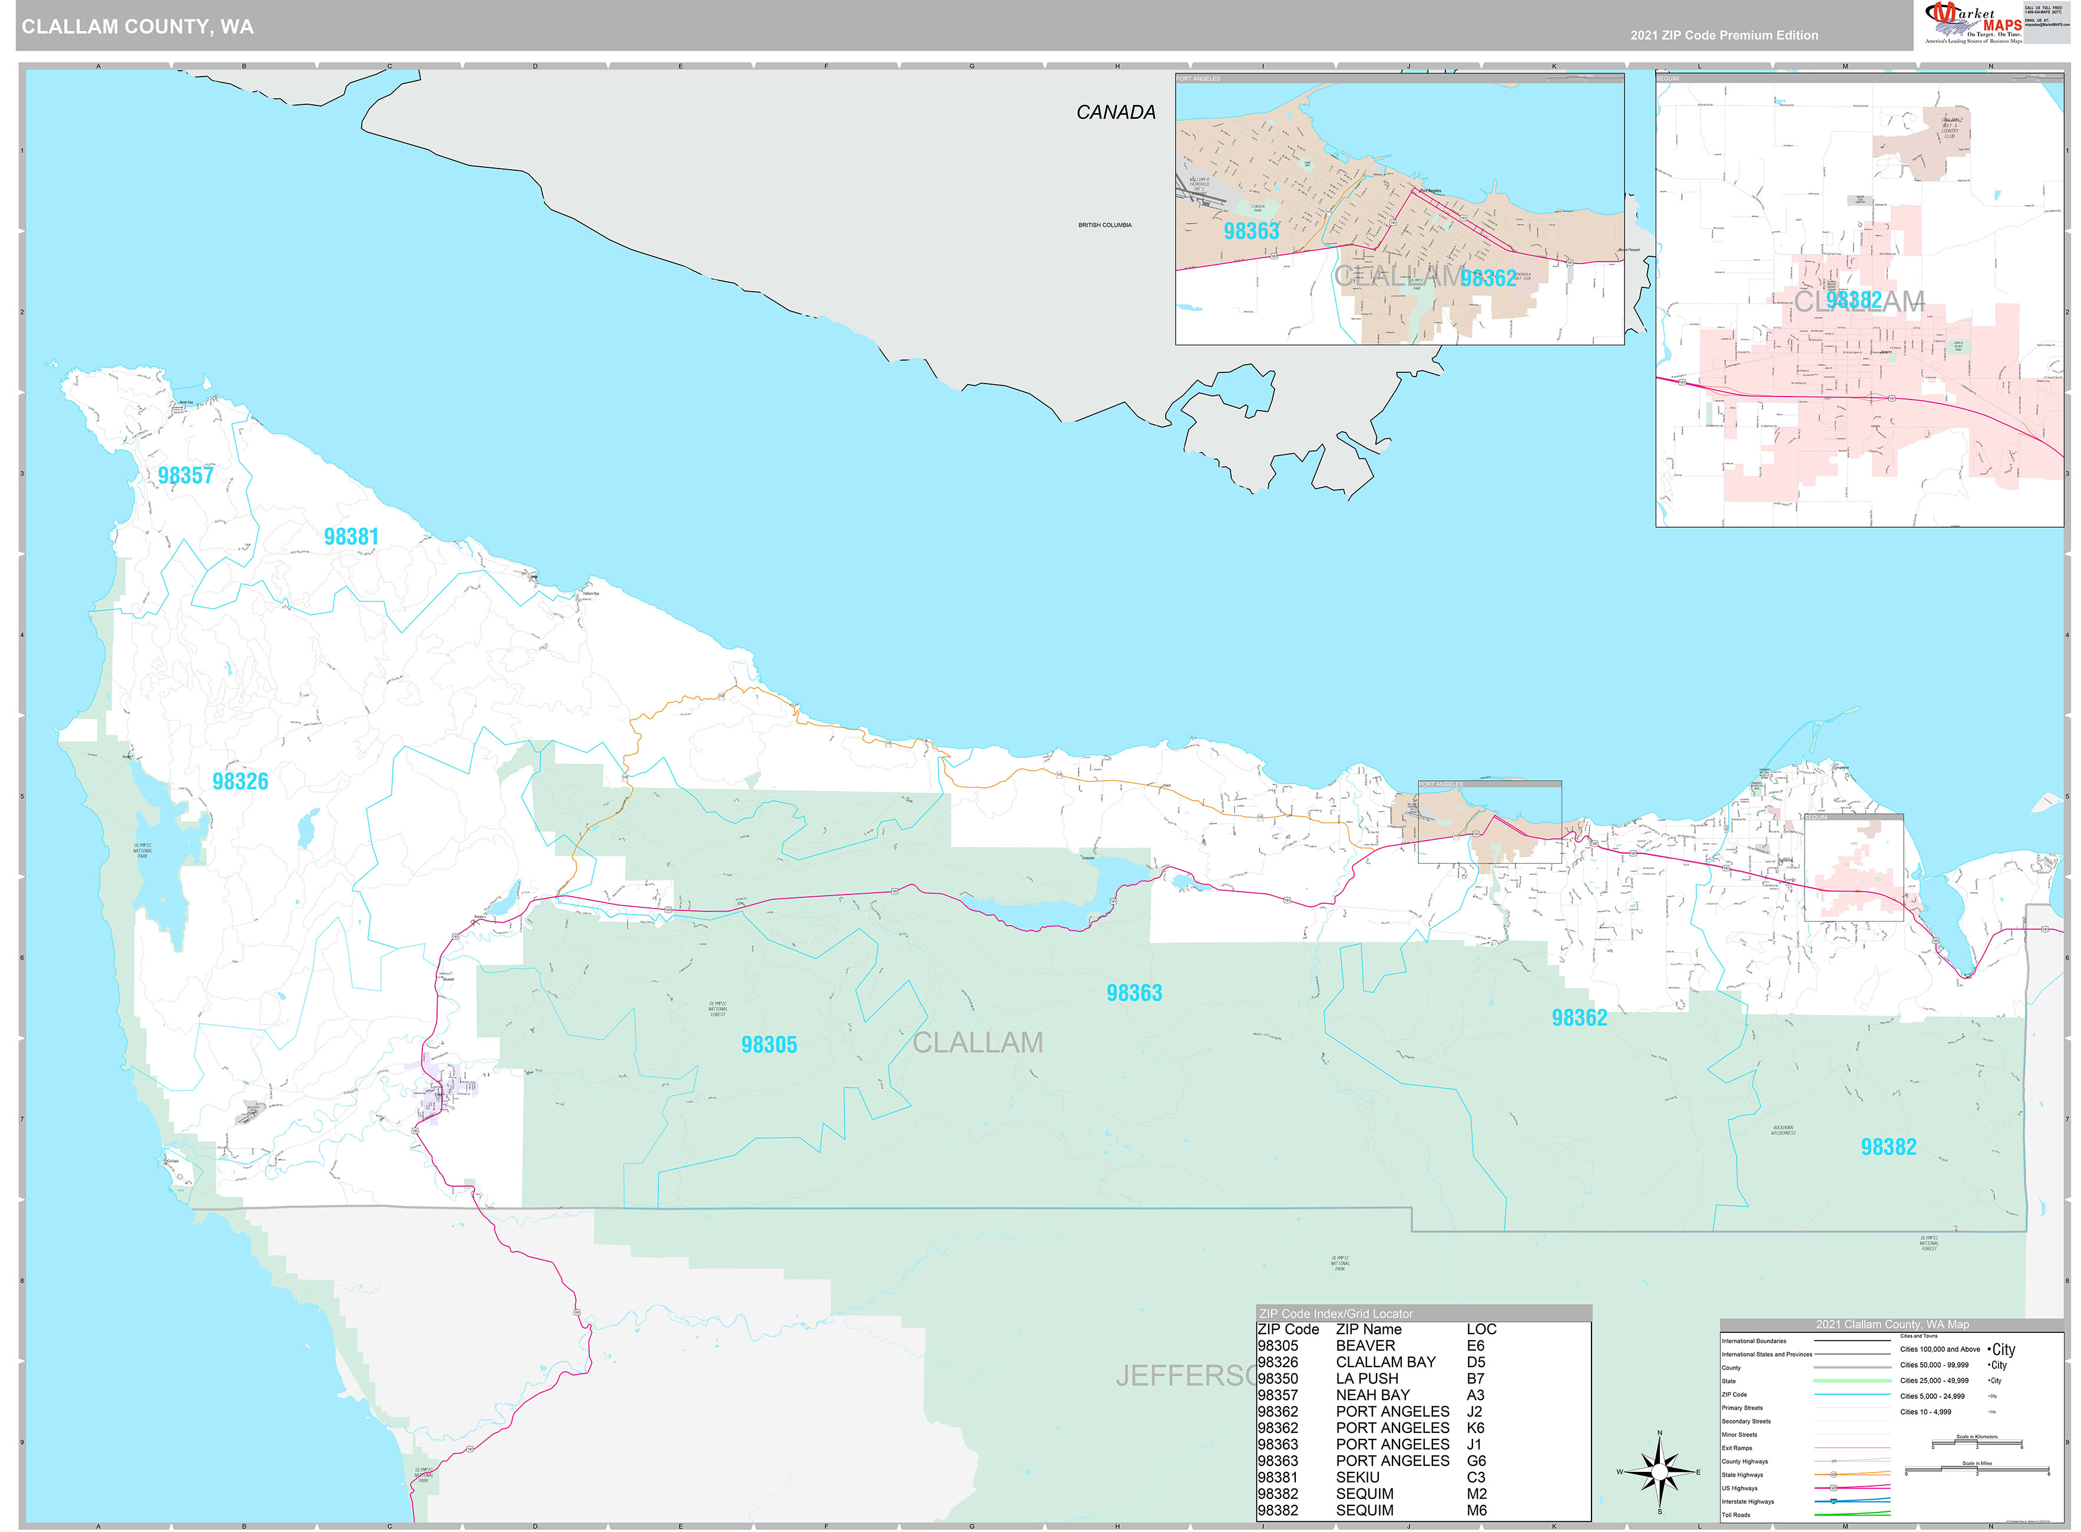Click the ZIP Code Index/Grid Locator header
The width and height of the screenshot is (2081, 1532).
[1336, 1313]
